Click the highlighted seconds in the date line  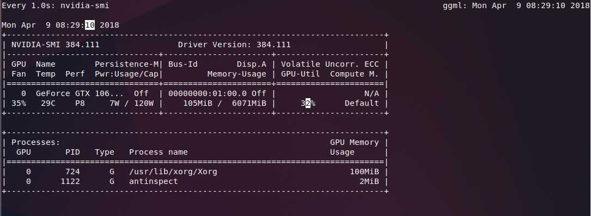90,25
